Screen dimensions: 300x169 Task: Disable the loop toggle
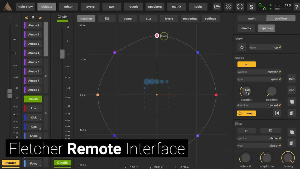(246, 113)
